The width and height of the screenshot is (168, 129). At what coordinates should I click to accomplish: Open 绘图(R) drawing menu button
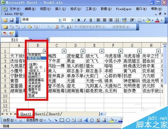[10, 120]
